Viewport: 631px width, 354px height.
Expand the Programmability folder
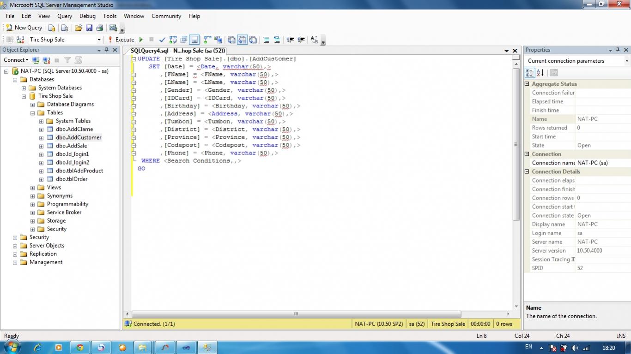point(32,204)
